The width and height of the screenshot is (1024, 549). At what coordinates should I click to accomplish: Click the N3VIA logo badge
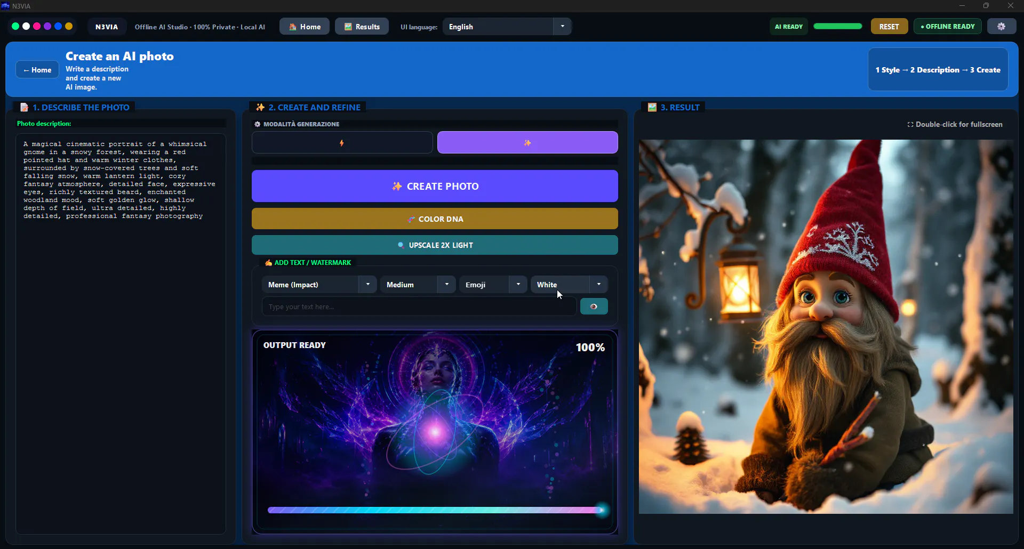tap(107, 27)
